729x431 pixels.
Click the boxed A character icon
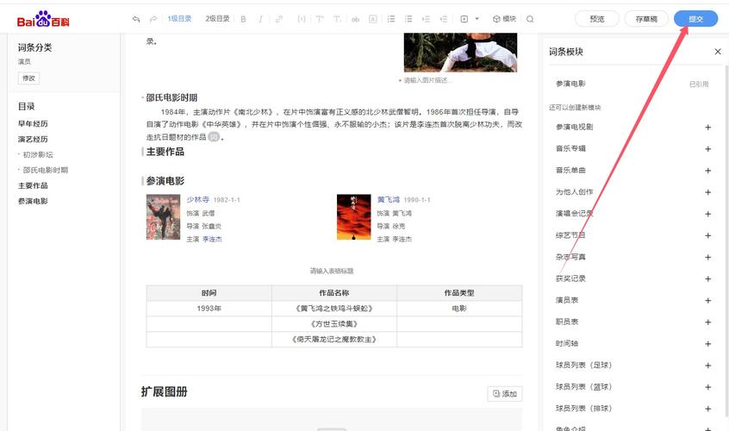tap(373, 19)
